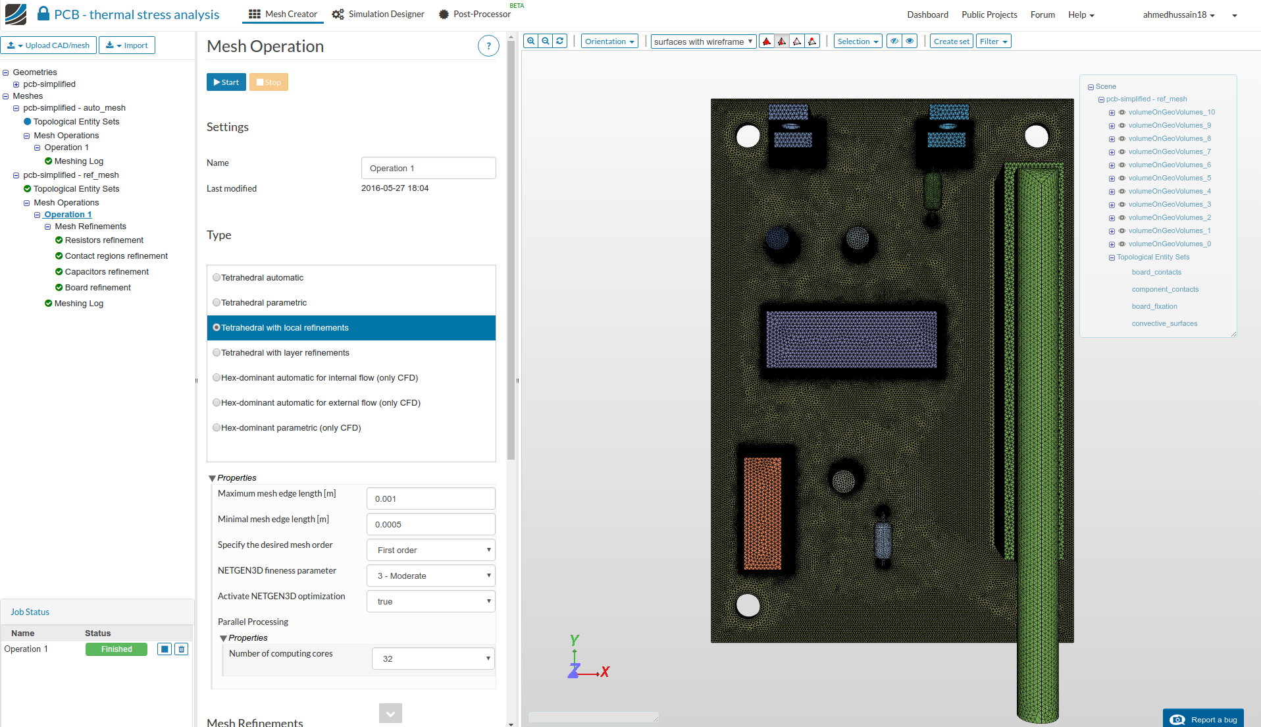The width and height of the screenshot is (1261, 727).
Task: Open the Forum link
Action: click(x=1042, y=14)
